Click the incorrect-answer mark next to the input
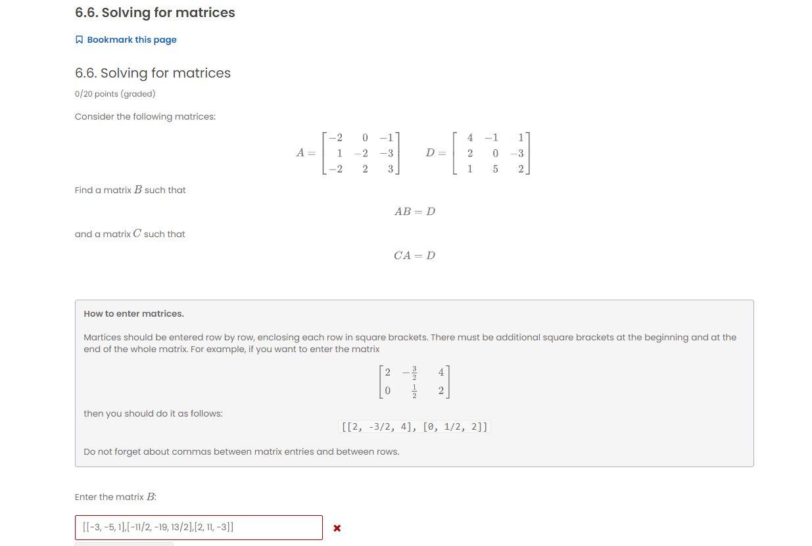 [x=337, y=528]
